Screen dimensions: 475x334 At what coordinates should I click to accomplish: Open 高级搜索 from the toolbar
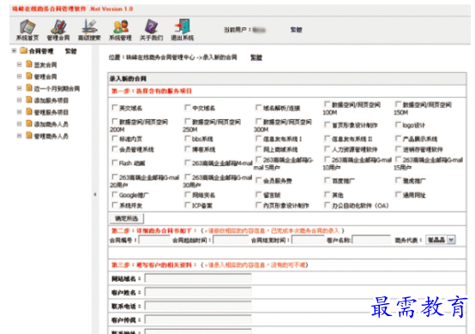click(x=89, y=27)
